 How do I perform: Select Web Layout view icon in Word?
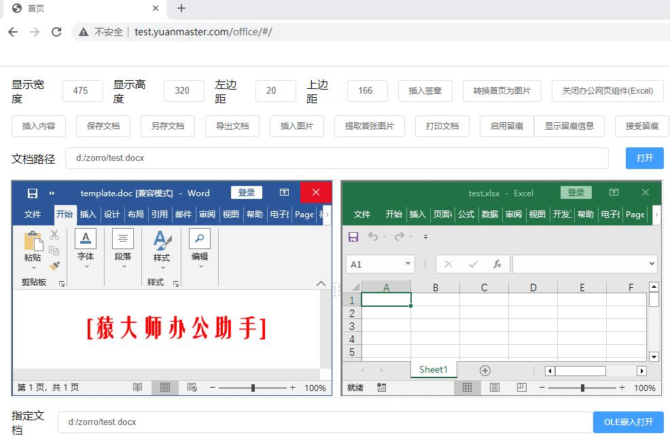tap(192, 387)
